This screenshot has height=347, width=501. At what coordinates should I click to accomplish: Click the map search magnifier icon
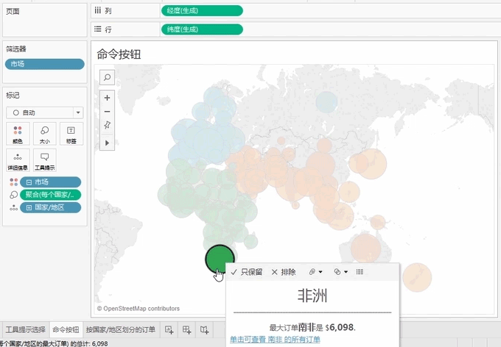coord(107,77)
